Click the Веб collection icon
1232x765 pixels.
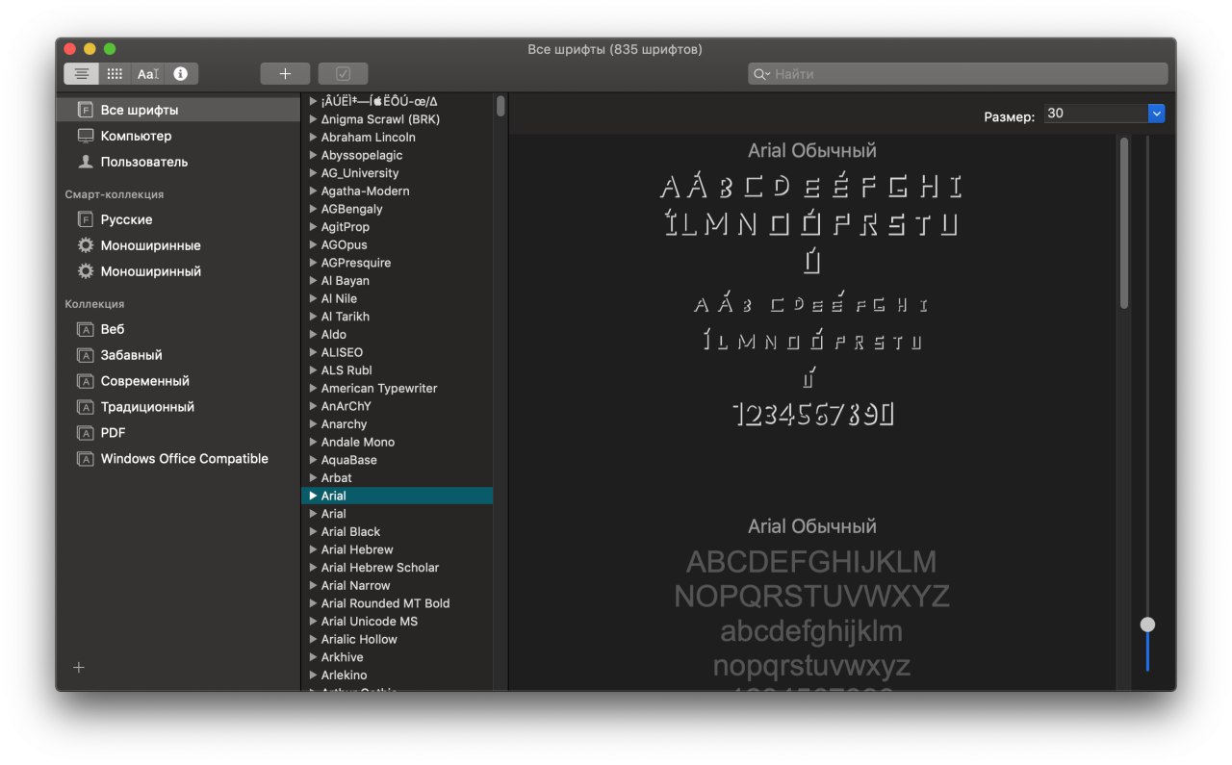(86, 329)
